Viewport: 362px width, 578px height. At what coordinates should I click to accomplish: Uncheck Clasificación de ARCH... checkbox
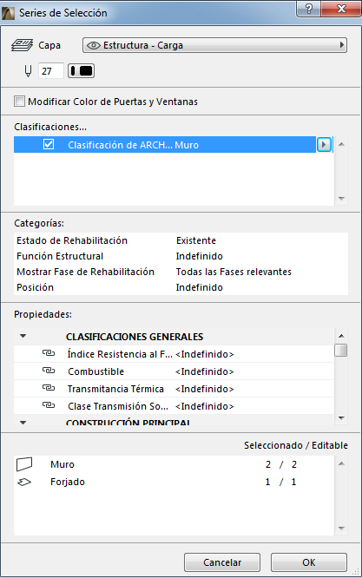[49, 144]
